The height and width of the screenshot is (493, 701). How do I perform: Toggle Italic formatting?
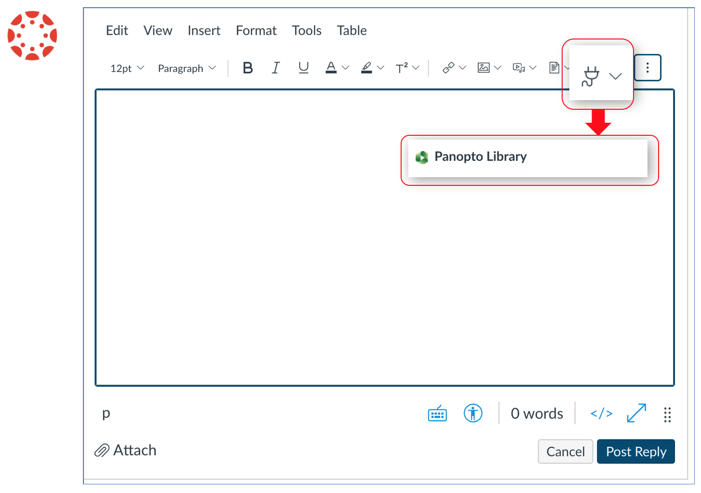coord(276,68)
